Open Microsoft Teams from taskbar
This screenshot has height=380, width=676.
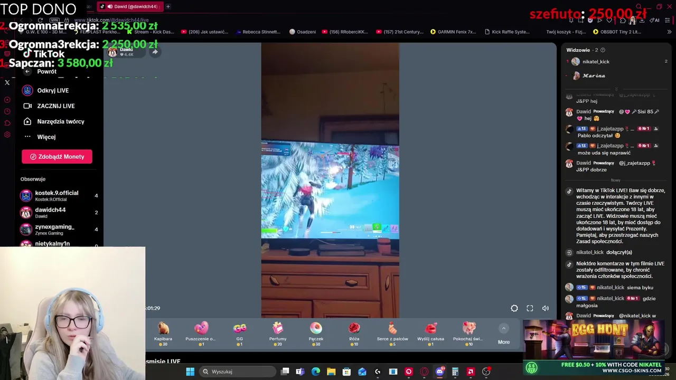click(x=300, y=372)
